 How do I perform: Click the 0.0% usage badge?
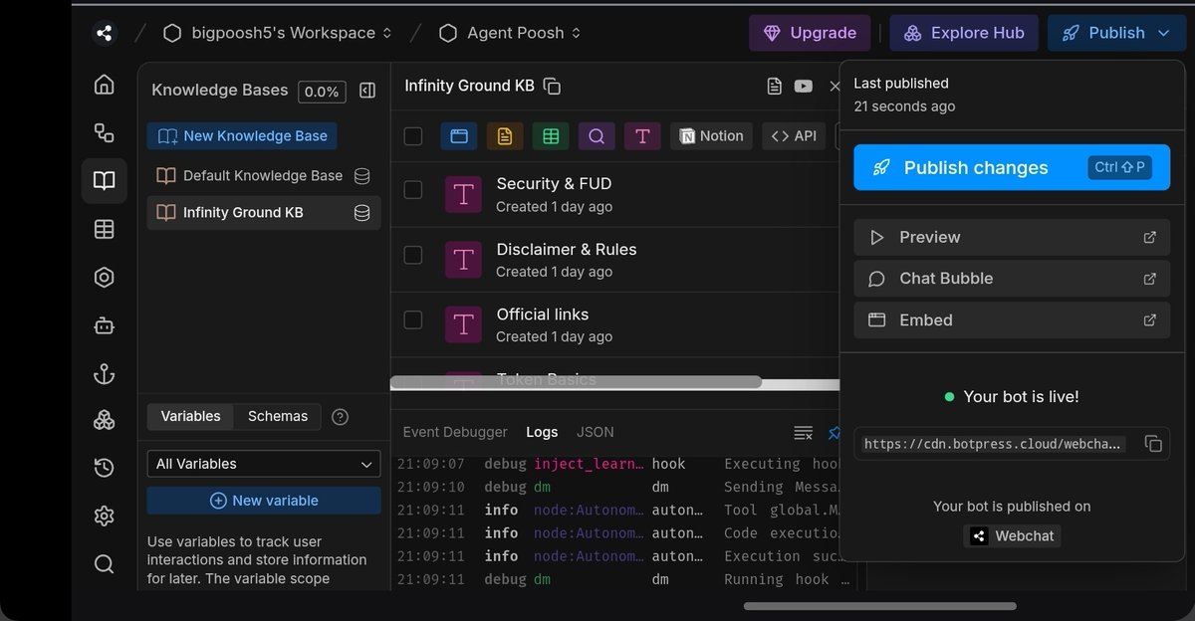[322, 91]
